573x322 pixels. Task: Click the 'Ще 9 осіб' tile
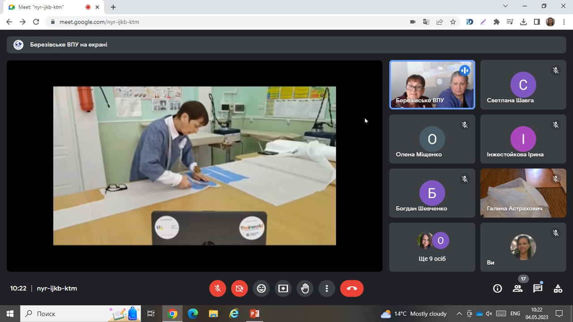pyautogui.click(x=432, y=247)
